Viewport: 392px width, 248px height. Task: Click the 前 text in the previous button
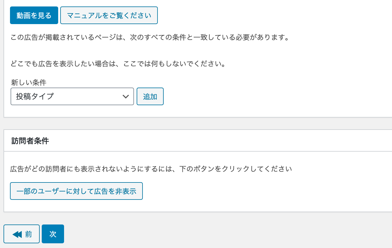coord(29,234)
